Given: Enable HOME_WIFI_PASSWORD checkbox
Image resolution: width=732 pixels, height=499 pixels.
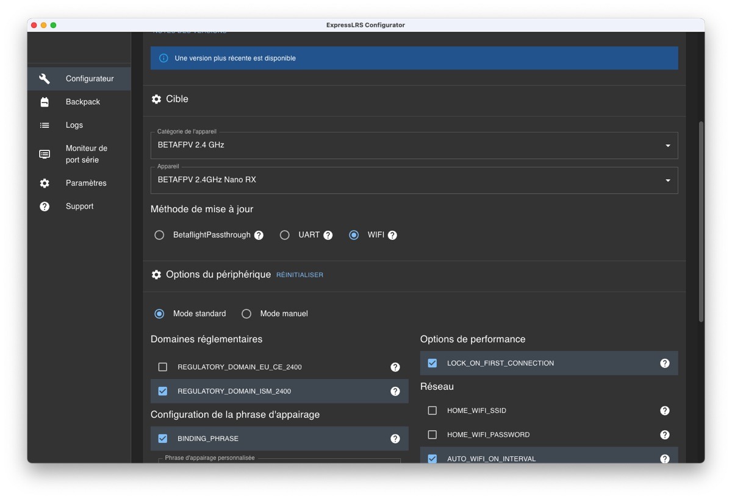Looking at the screenshot, I should pyautogui.click(x=432, y=434).
